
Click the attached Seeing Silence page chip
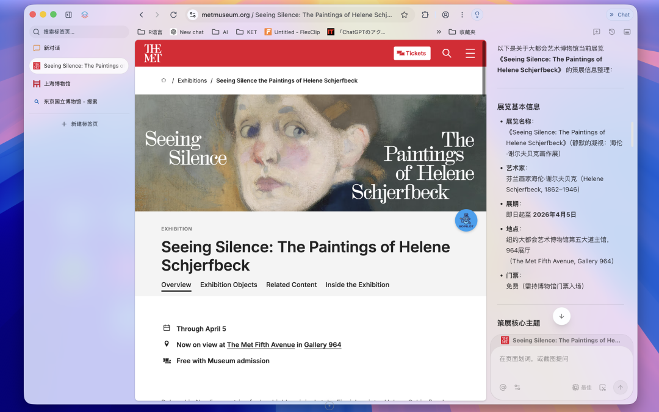tap(561, 340)
